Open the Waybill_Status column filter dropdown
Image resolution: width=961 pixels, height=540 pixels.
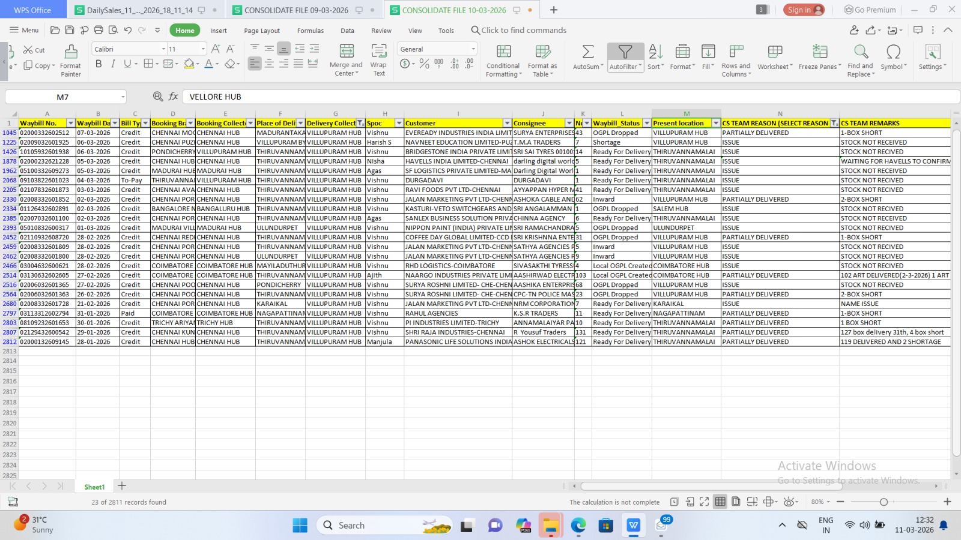pos(646,123)
